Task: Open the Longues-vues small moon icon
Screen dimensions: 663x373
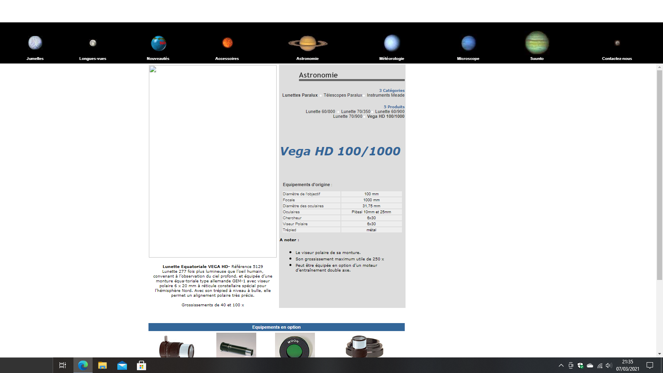Action: [x=93, y=43]
